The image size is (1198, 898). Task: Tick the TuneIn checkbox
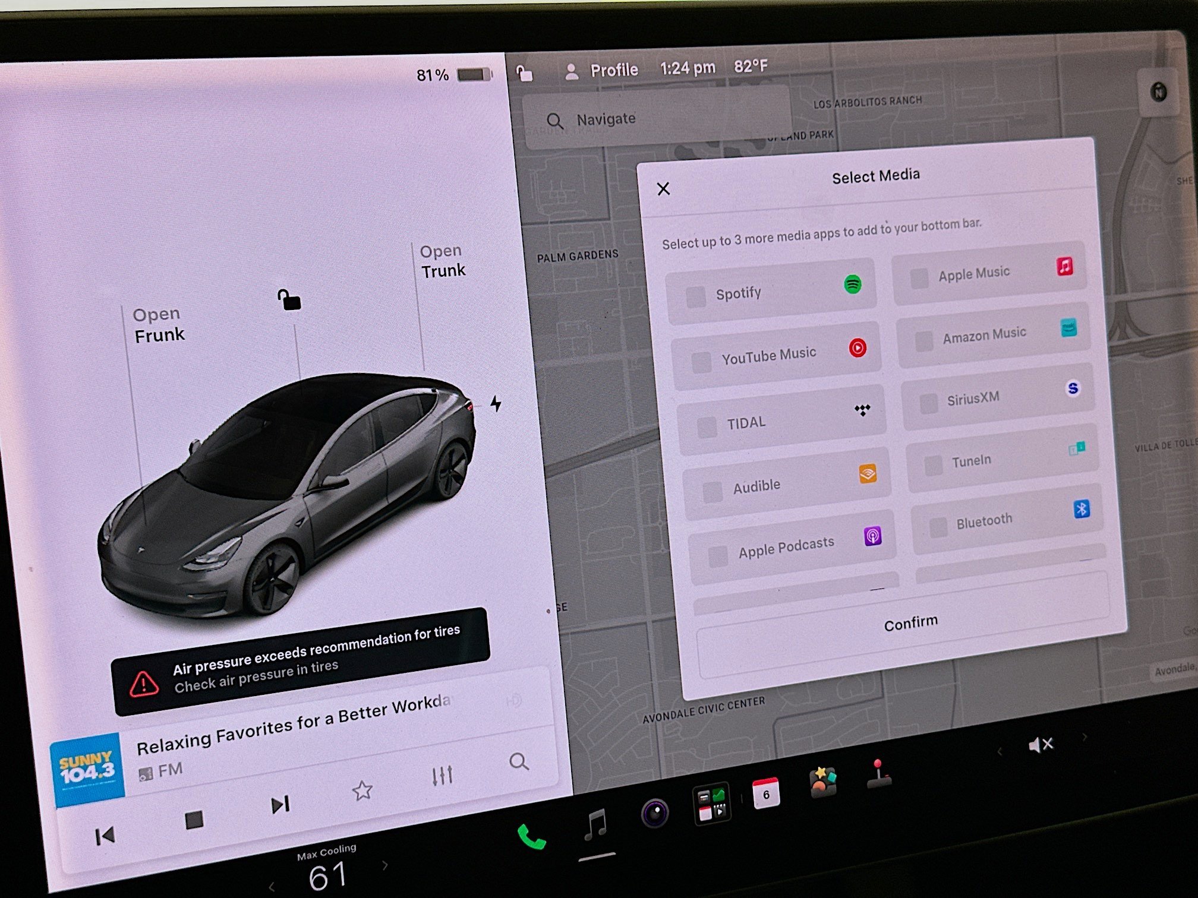coord(934,465)
